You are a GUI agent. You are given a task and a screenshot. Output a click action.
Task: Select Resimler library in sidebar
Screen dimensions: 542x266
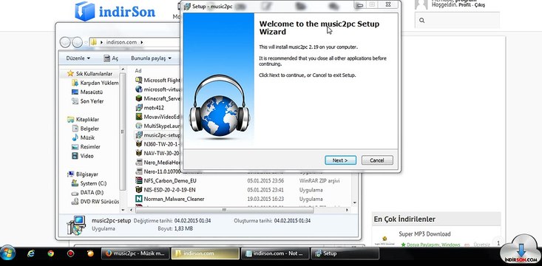pyautogui.click(x=86, y=147)
